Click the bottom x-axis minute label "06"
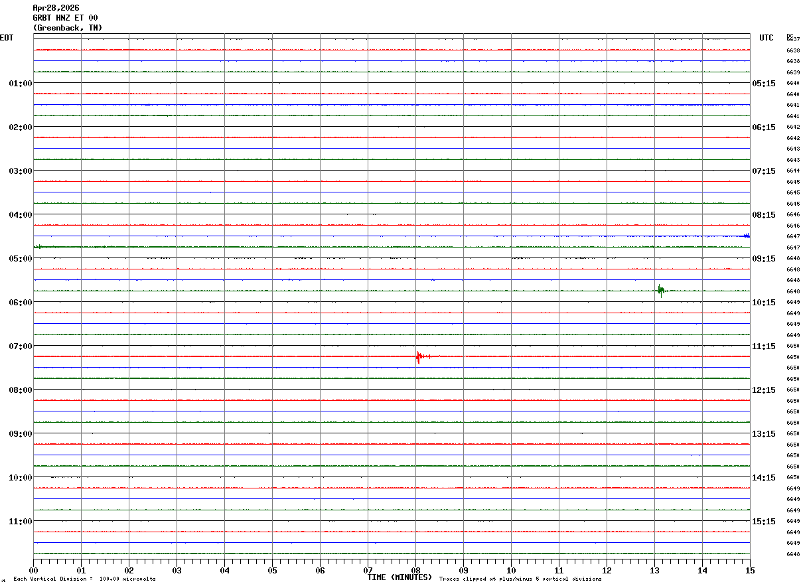Viewport: 803px width, 588px height. 320,570
